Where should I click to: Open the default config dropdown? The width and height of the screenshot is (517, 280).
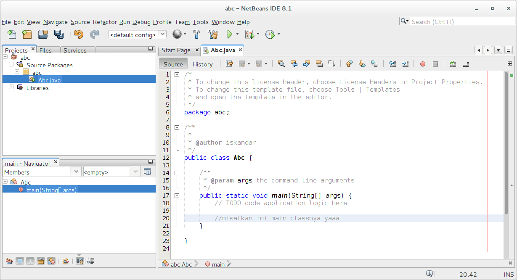(138, 34)
